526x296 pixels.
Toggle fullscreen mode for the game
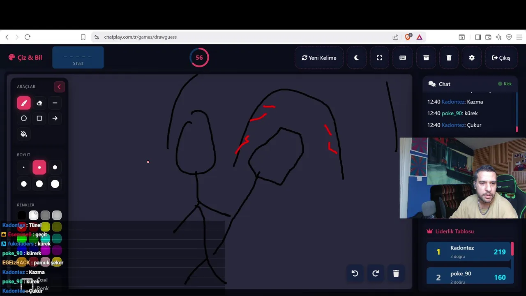pyautogui.click(x=380, y=58)
